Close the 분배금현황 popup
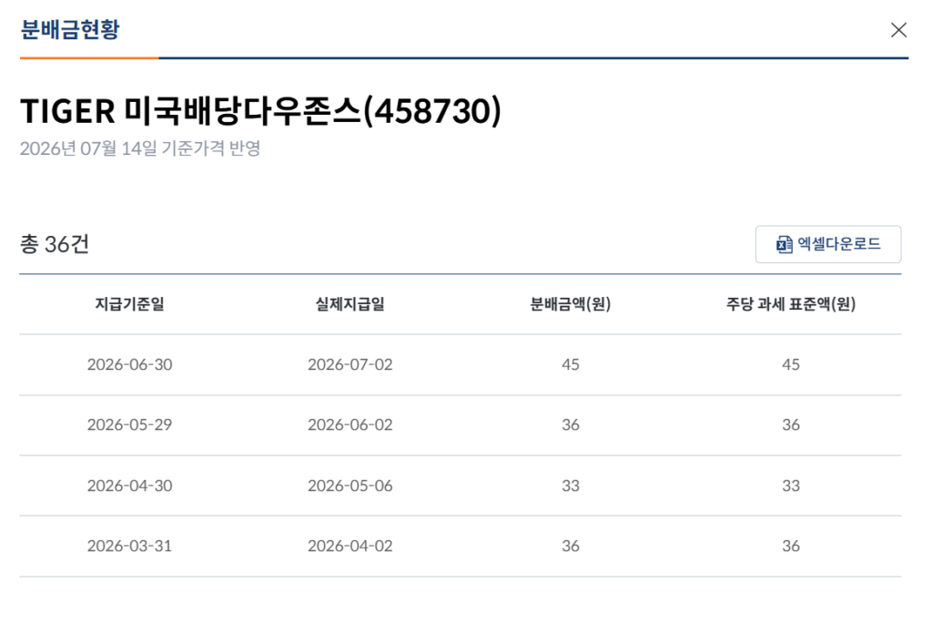The width and height of the screenshot is (932, 634). pos(898,30)
